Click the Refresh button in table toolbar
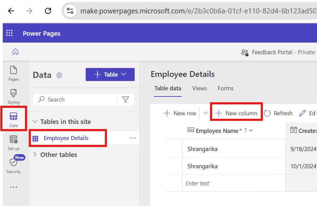317x206 pixels. pos(278,113)
